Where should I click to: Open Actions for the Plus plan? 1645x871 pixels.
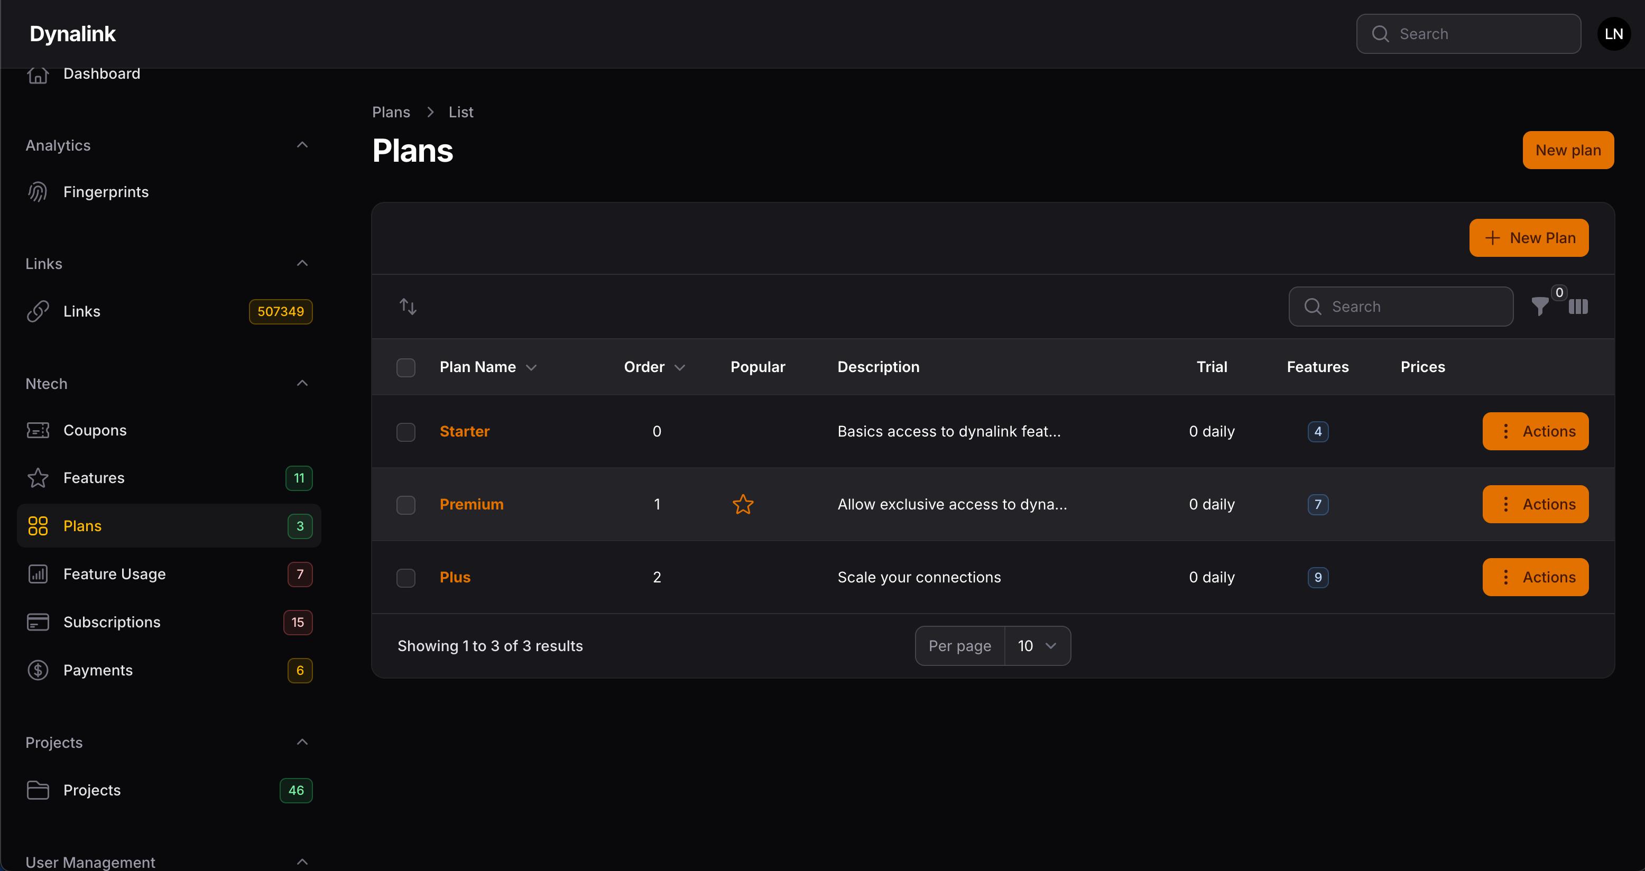[x=1535, y=577]
